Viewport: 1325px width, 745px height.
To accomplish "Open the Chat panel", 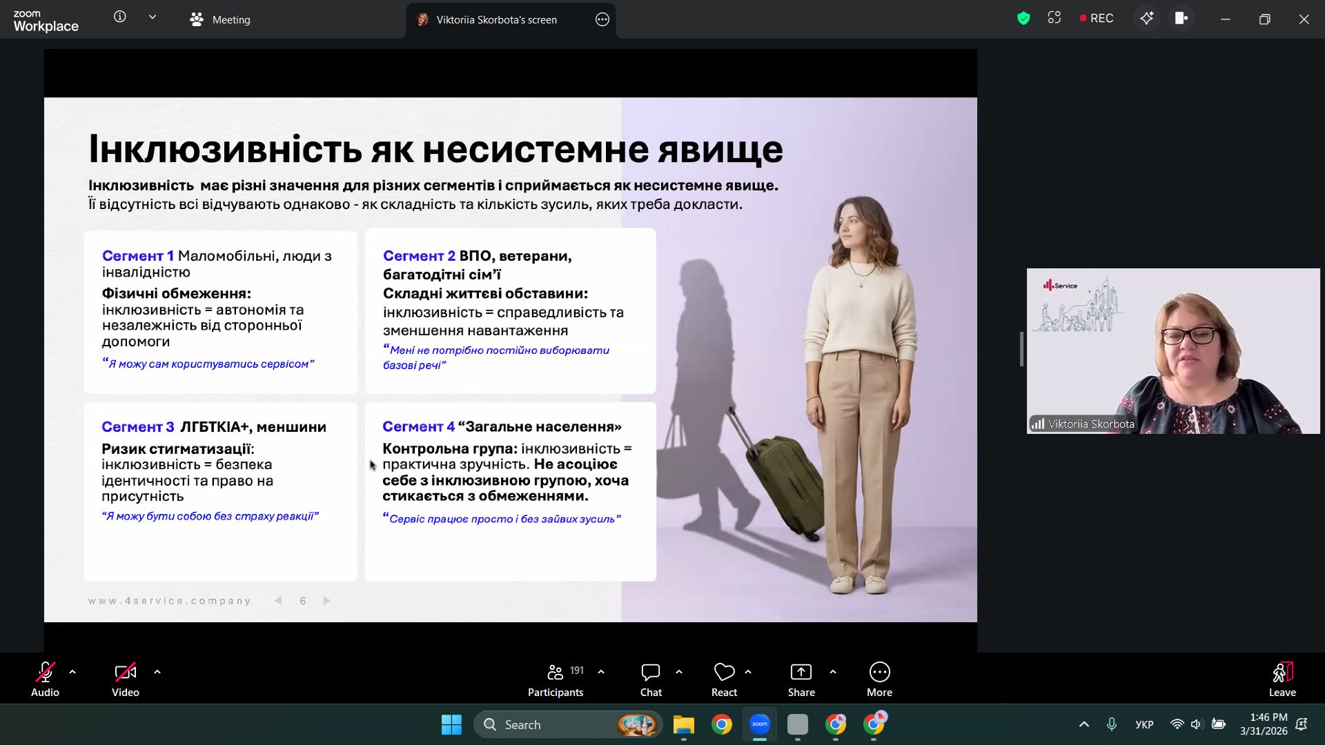I will (650, 680).
